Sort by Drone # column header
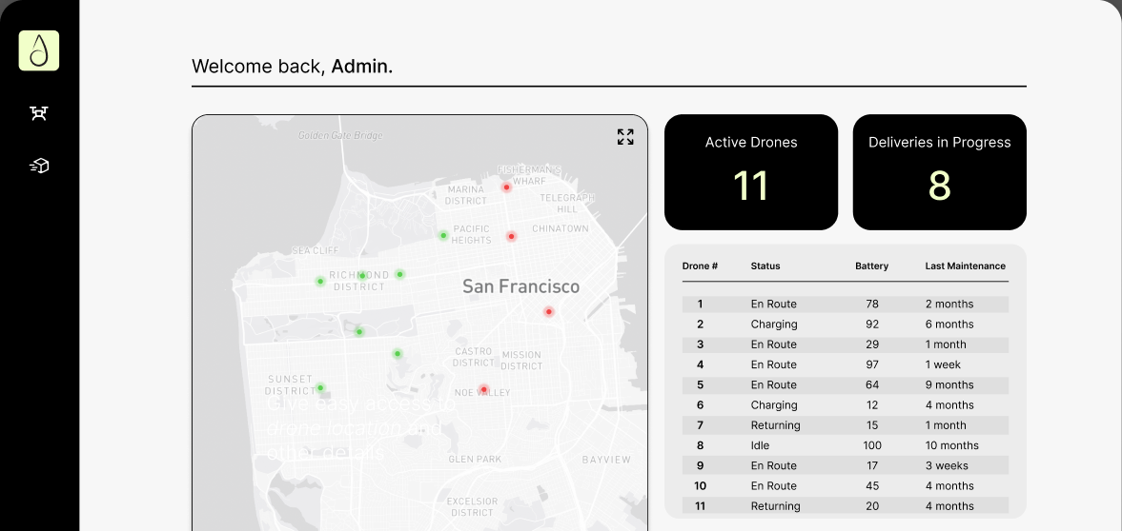The width and height of the screenshot is (1122, 531). tap(700, 265)
